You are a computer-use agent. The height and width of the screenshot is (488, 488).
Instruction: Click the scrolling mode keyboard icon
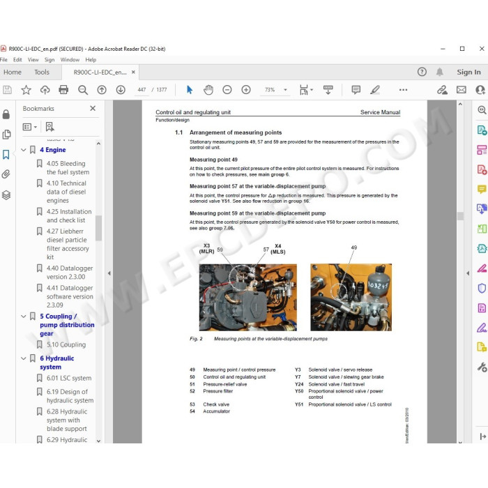click(x=328, y=90)
